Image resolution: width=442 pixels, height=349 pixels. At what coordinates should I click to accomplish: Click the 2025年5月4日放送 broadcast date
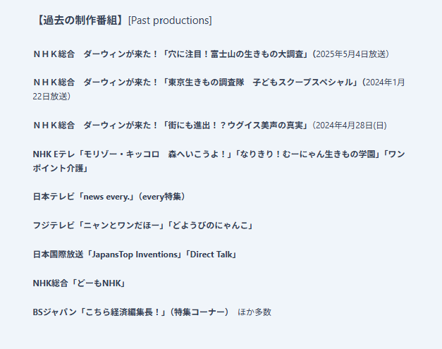[x=351, y=54]
